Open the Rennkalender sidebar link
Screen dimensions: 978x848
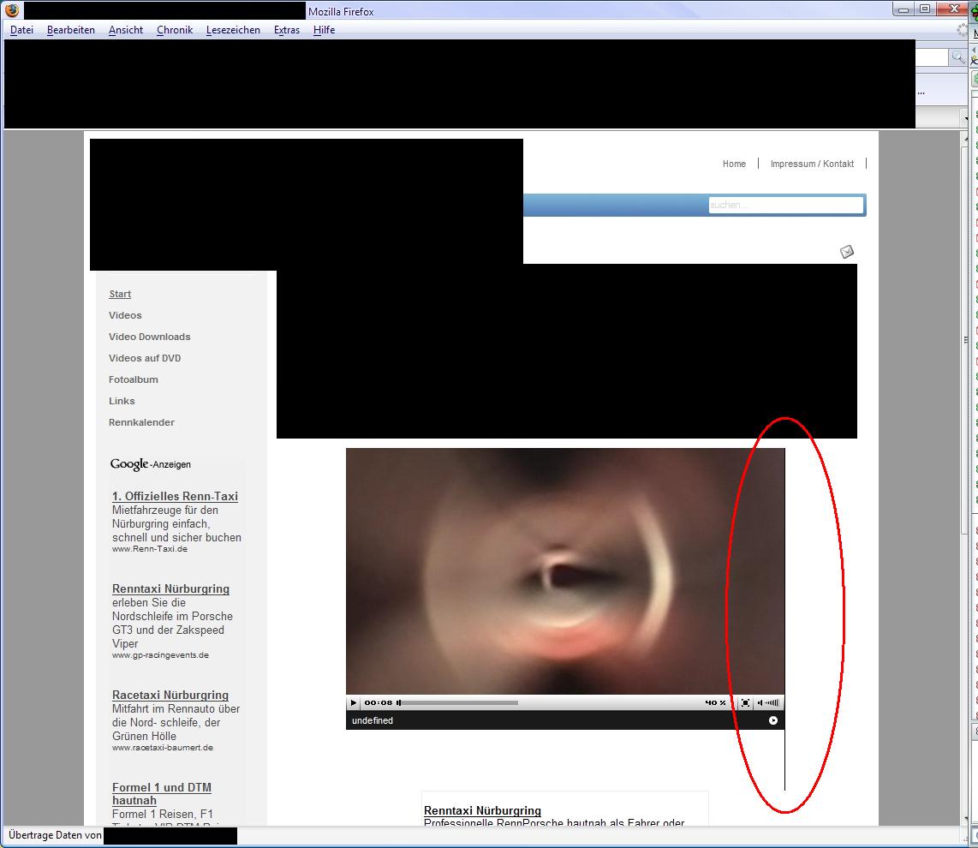[x=141, y=422]
